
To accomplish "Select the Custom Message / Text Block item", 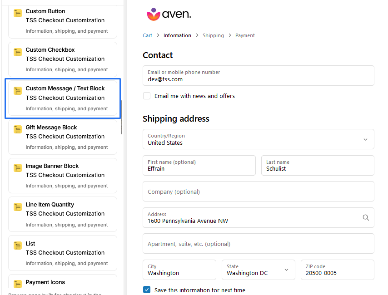I will 63,98.
